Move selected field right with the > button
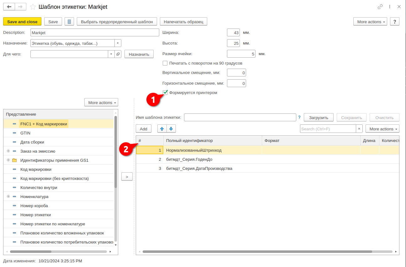 click(x=127, y=177)
